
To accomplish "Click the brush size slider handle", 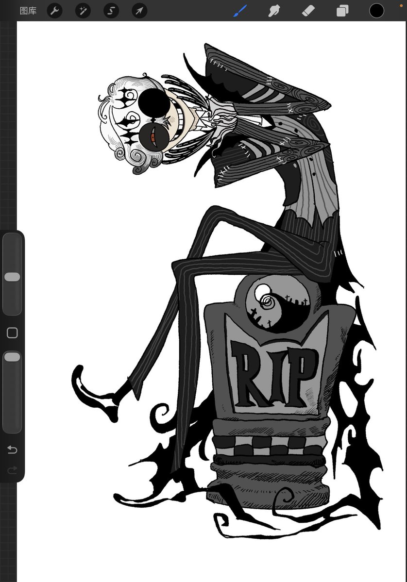I will click(x=12, y=277).
